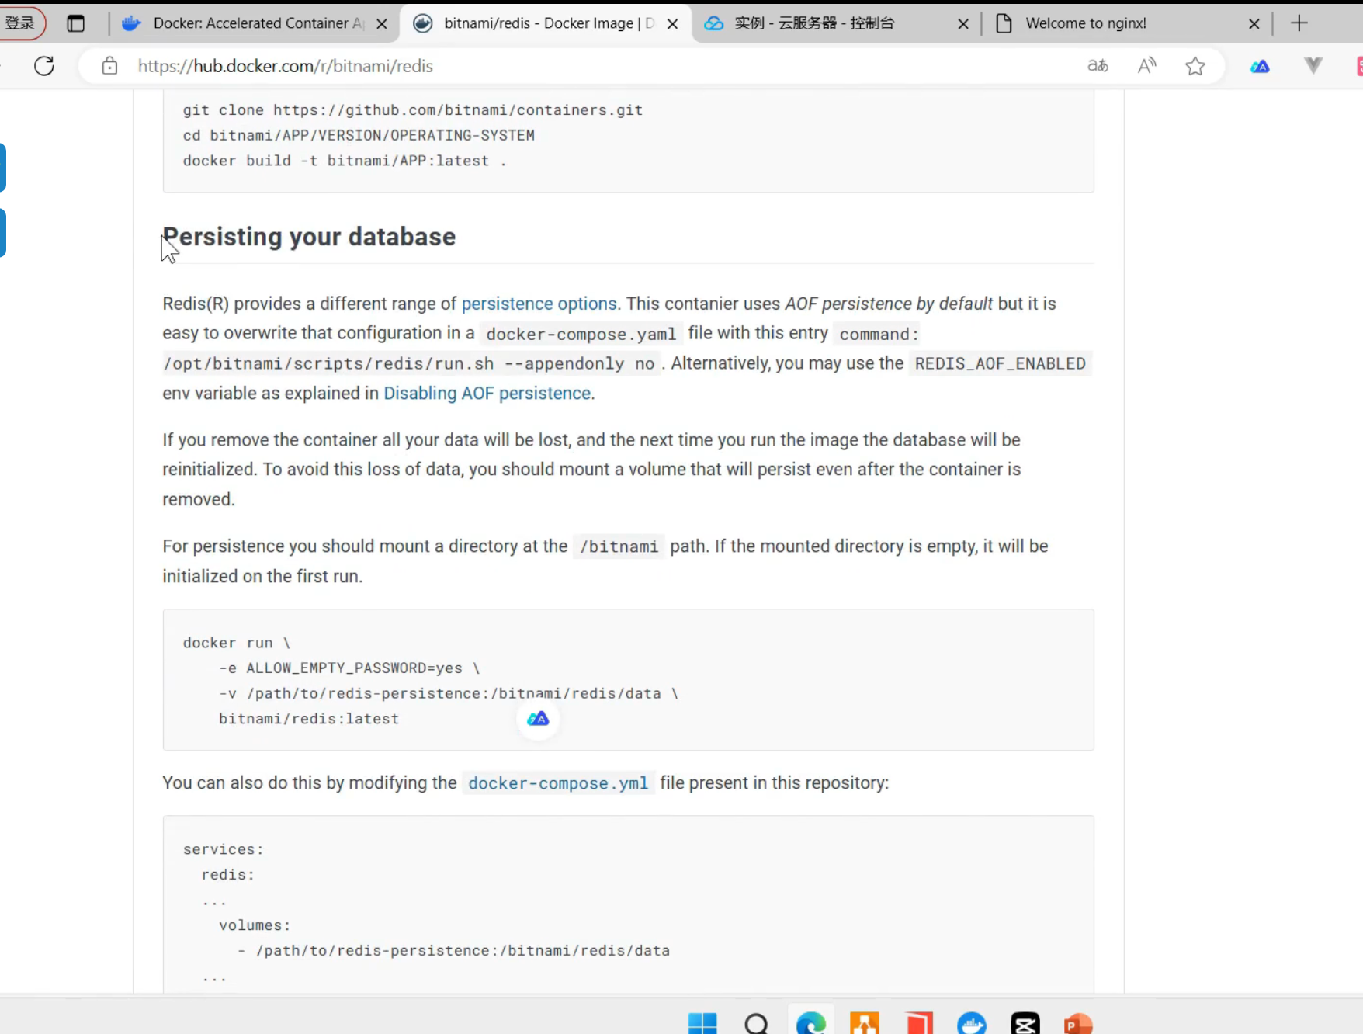Close the bitnami/redis tab
The height and width of the screenshot is (1034, 1363).
673,24
